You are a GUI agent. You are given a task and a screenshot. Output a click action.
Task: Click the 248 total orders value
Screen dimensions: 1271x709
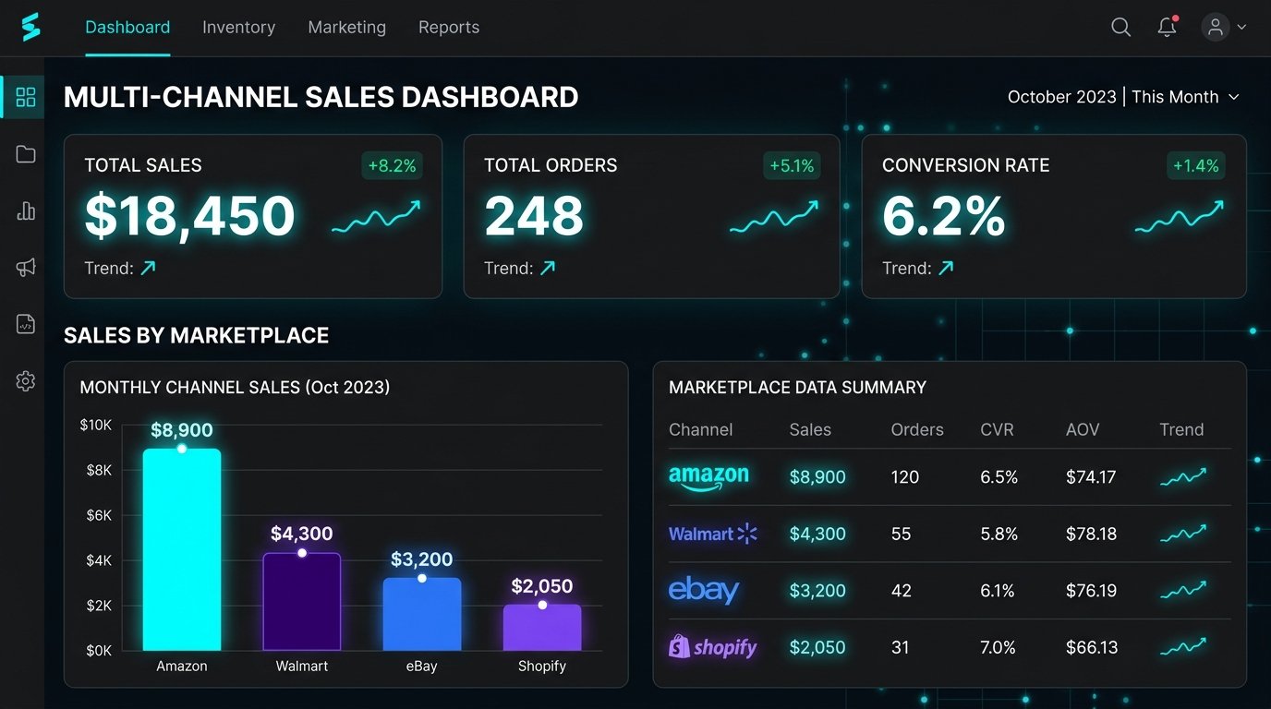click(534, 216)
